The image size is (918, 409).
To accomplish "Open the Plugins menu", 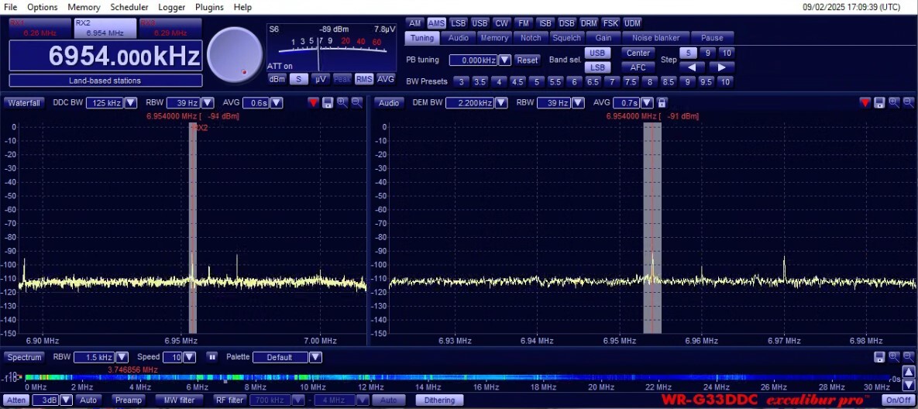I will 210,7.
